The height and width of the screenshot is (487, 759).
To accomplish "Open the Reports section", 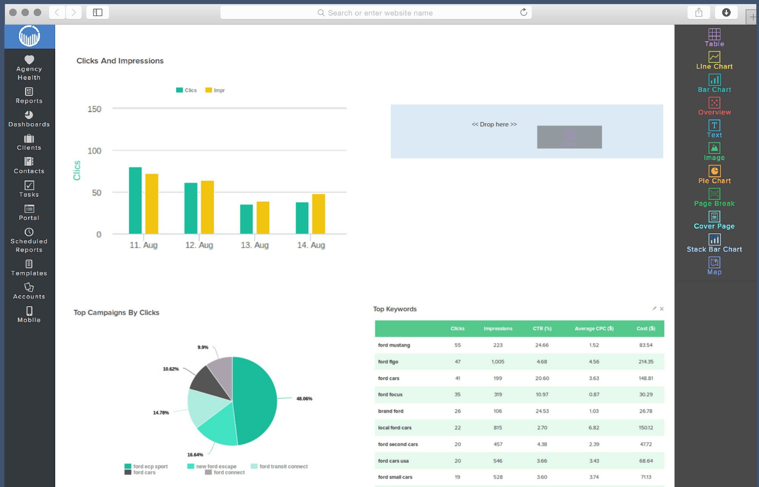I will click(x=28, y=96).
